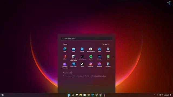
Task: Click the Launch Start Settings link
Action: [x=101, y=76]
